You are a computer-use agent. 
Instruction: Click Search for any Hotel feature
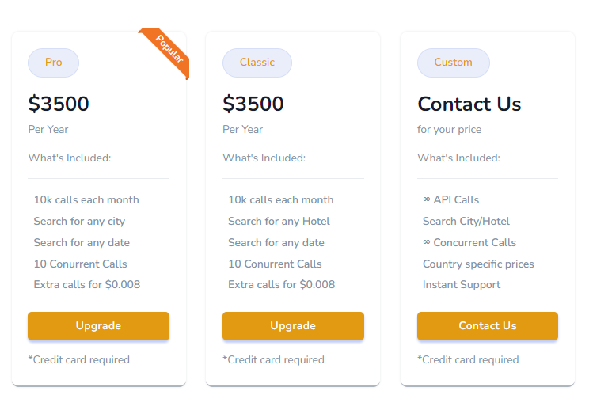point(279,221)
